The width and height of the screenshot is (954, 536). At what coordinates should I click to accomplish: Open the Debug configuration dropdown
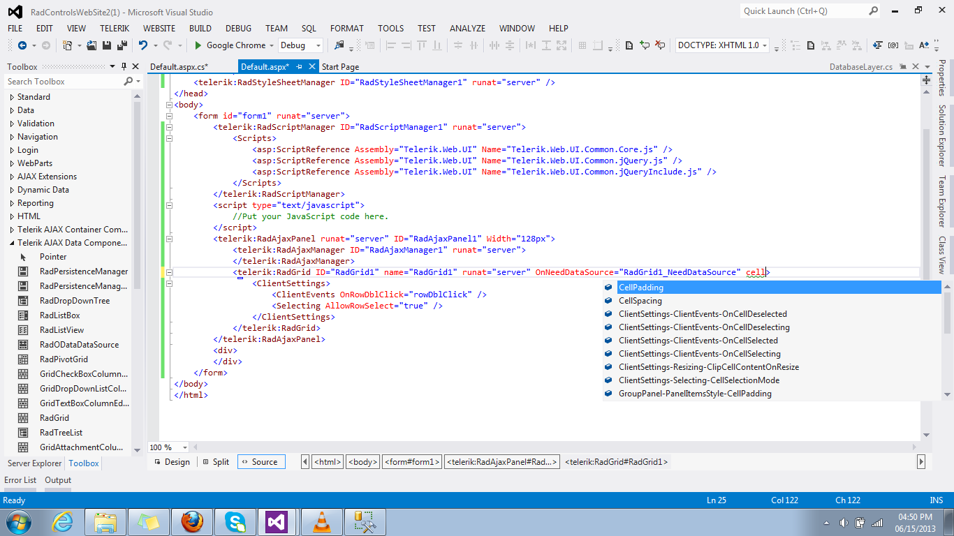click(x=318, y=45)
